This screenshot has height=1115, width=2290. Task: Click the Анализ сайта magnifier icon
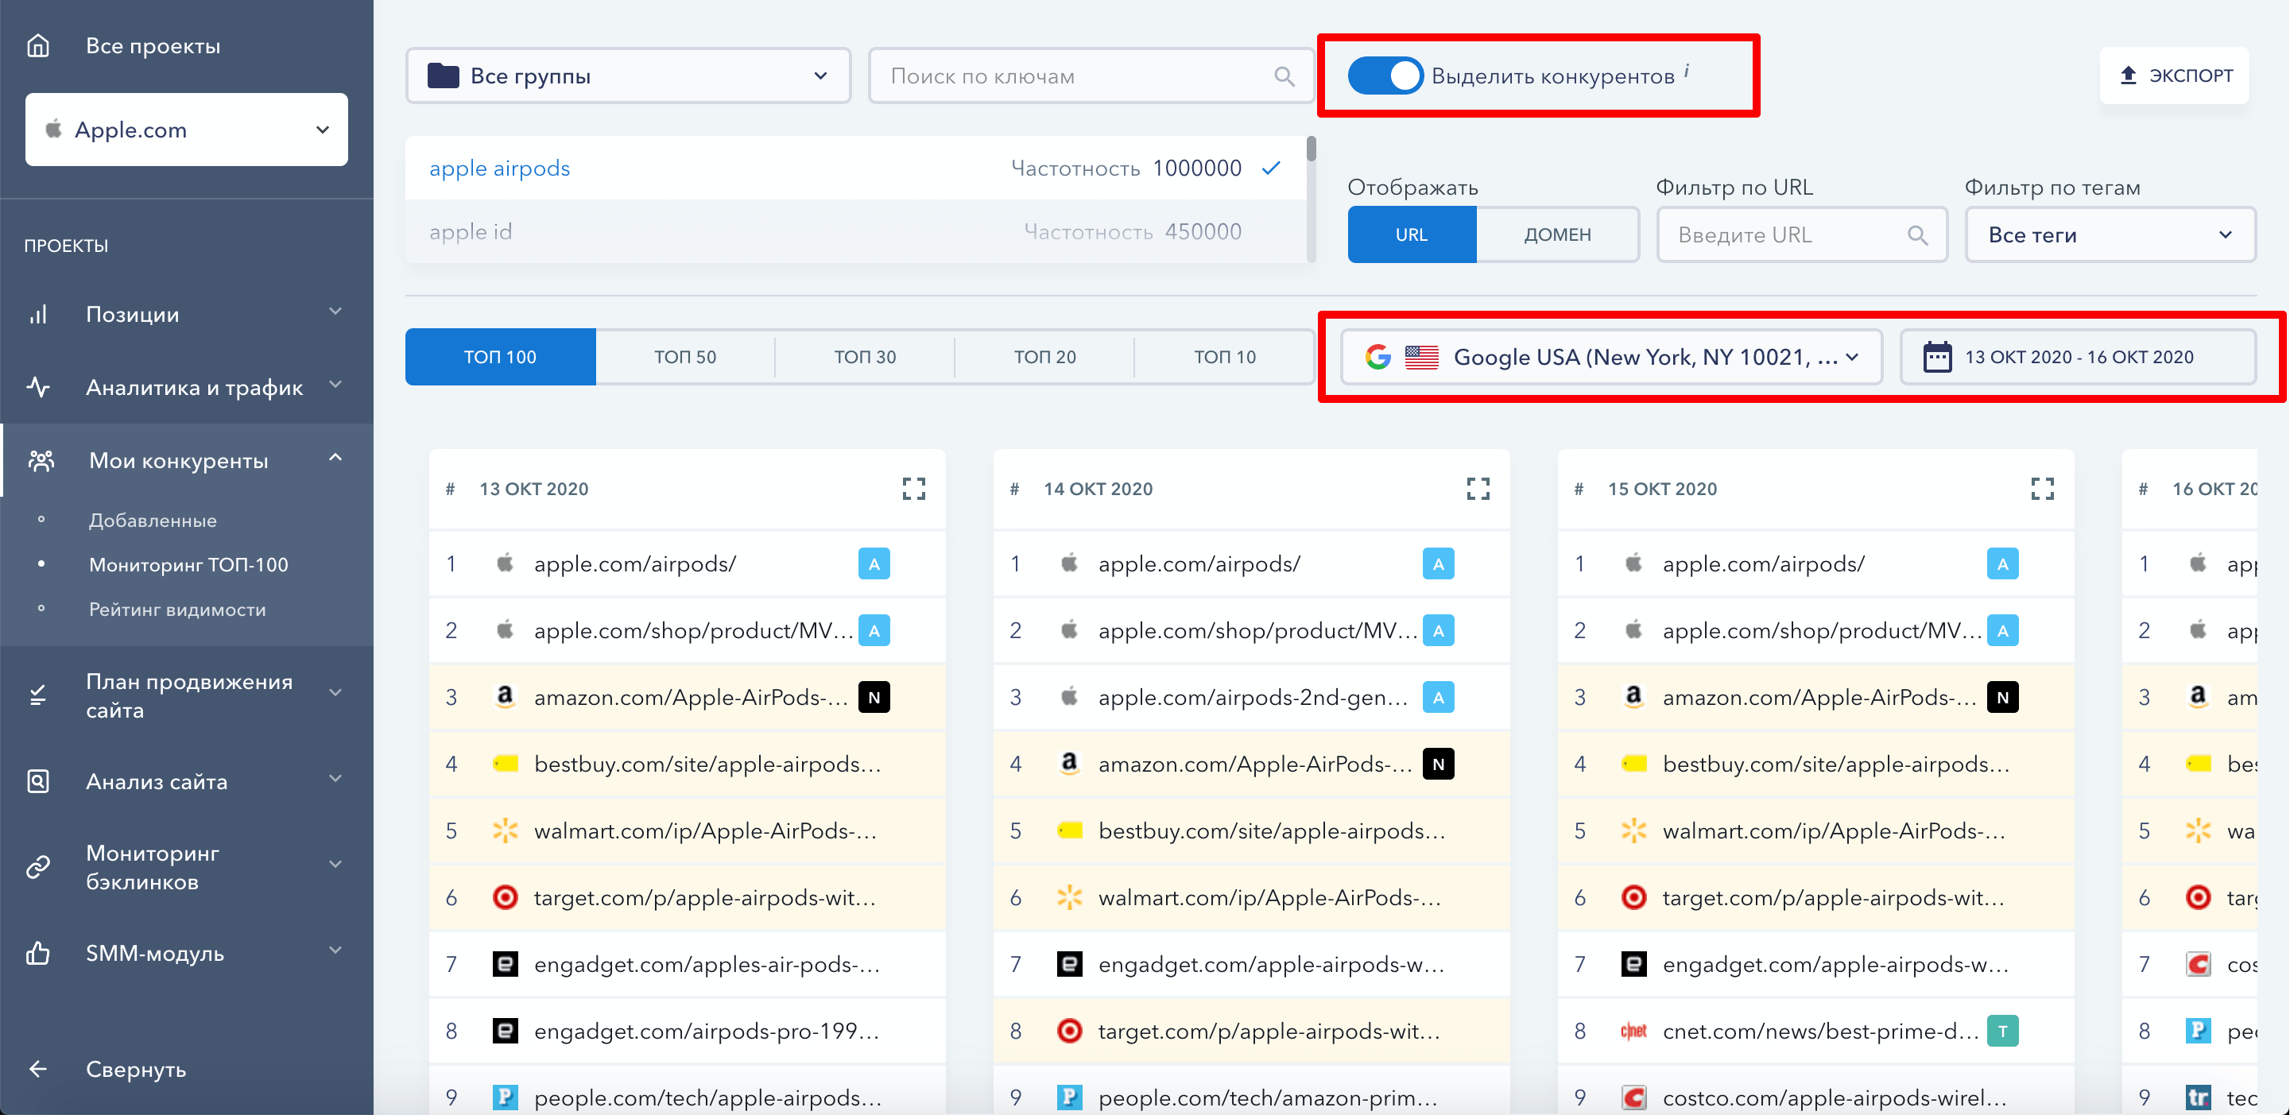38,781
